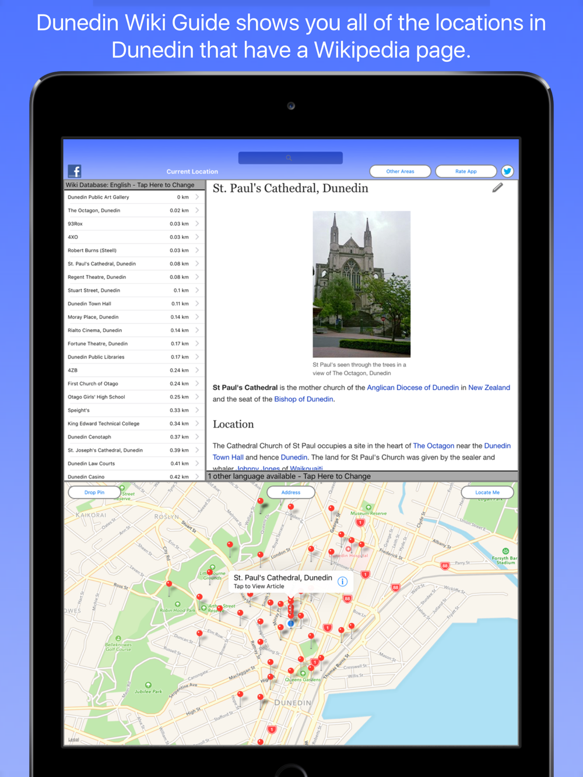Open the New Zealand link
583x777 pixels.
(x=489, y=387)
